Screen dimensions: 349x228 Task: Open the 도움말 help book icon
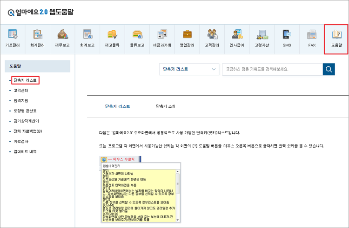(336, 34)
